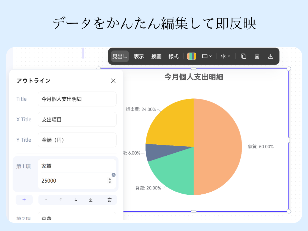The image size is (308, 231).
Task: Delete the chart with the trash icon
Action: [257, 56]
